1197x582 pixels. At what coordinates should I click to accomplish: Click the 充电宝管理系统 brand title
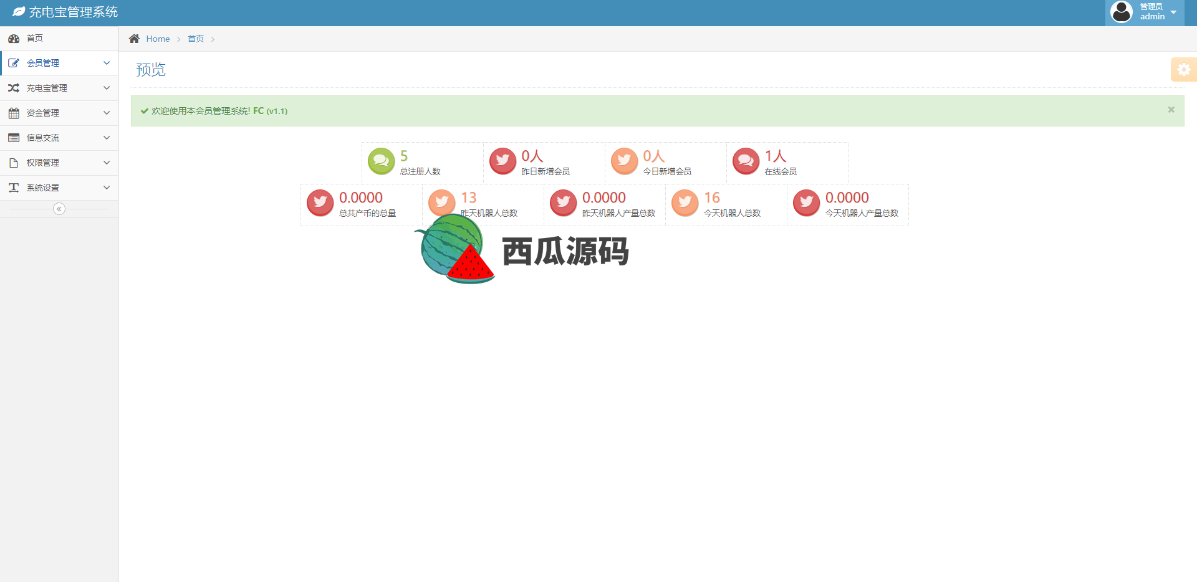point(74,12)
